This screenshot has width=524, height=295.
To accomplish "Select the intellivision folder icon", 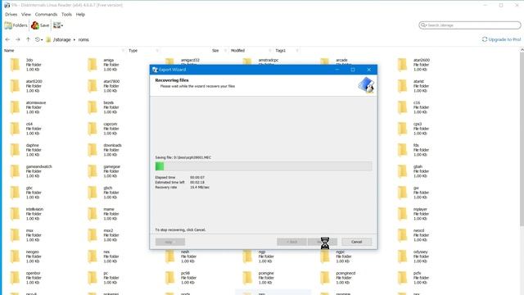I will click(15, 214).
